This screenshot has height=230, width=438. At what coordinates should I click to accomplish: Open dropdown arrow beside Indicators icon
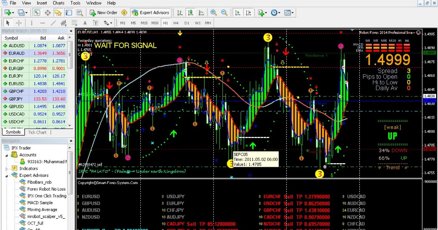pos(266,13)
